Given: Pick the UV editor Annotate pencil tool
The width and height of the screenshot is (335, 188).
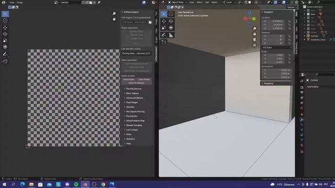Looking at the screenshot, I should coord(5,54).
